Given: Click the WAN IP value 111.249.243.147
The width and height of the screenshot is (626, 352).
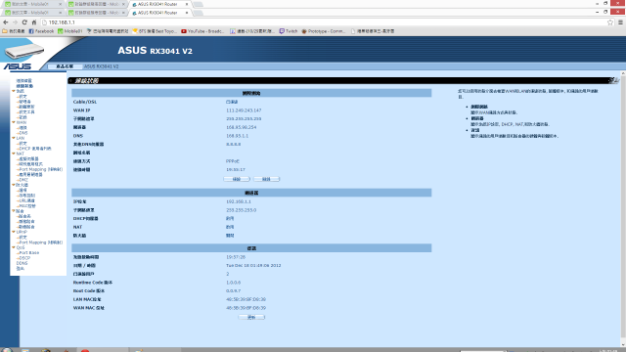Looking at the screenshot, I should click(x=244, y=110).
